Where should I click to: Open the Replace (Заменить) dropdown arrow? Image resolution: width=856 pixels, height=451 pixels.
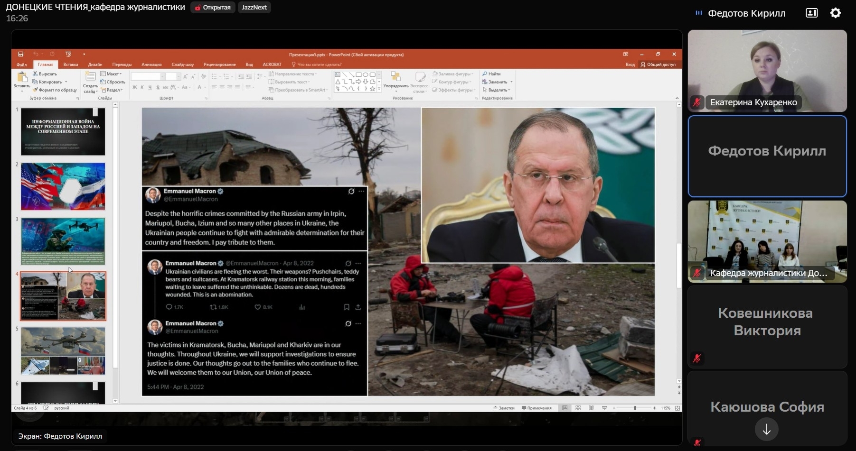point(511,82)
